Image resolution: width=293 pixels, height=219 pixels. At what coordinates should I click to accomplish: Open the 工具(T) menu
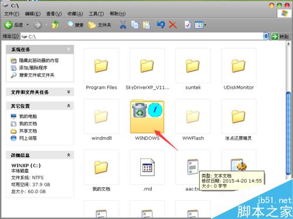[x=96, y=13]
